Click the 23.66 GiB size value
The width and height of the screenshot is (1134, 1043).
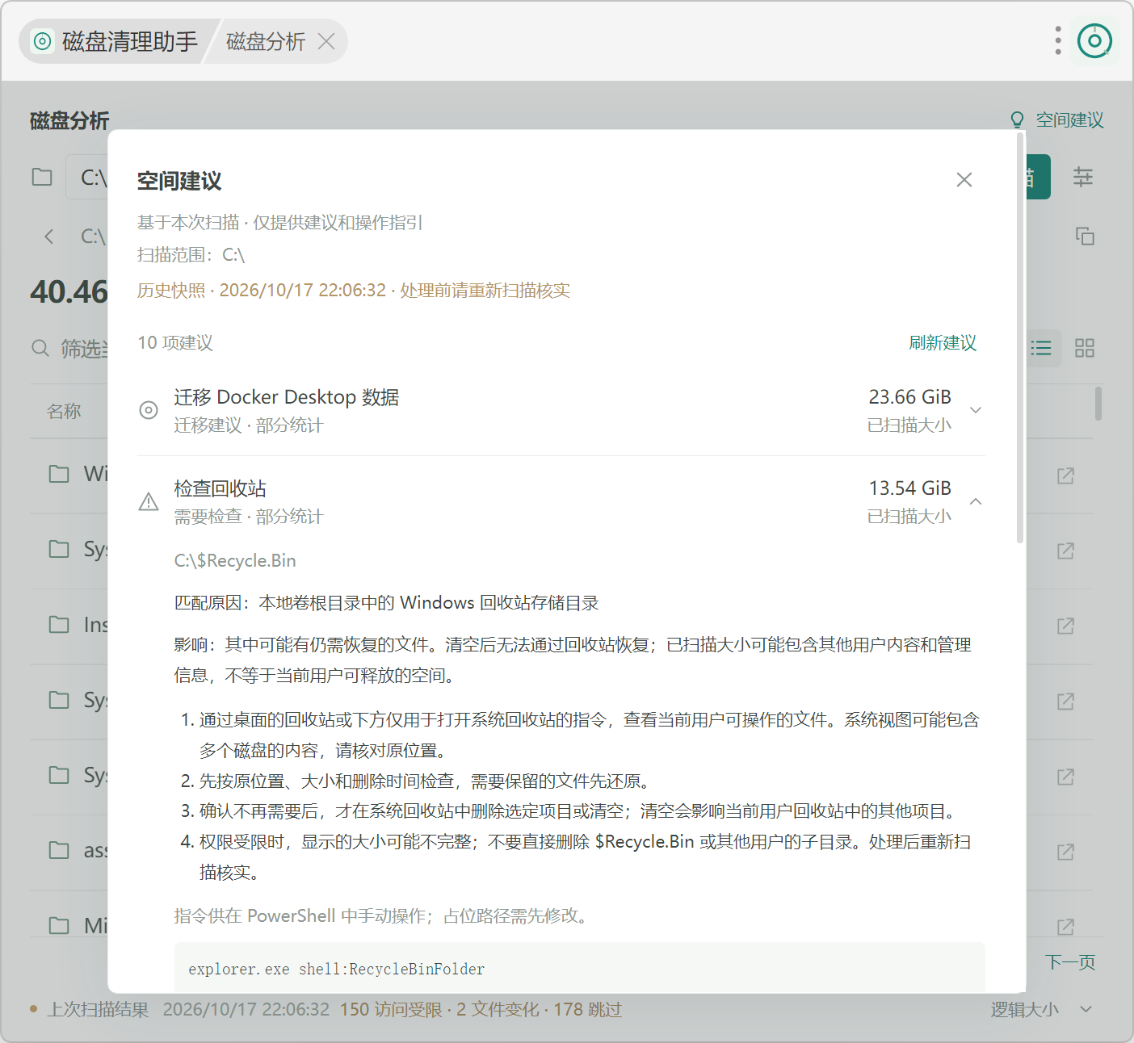pyautogui.click(x=909, y=397)
